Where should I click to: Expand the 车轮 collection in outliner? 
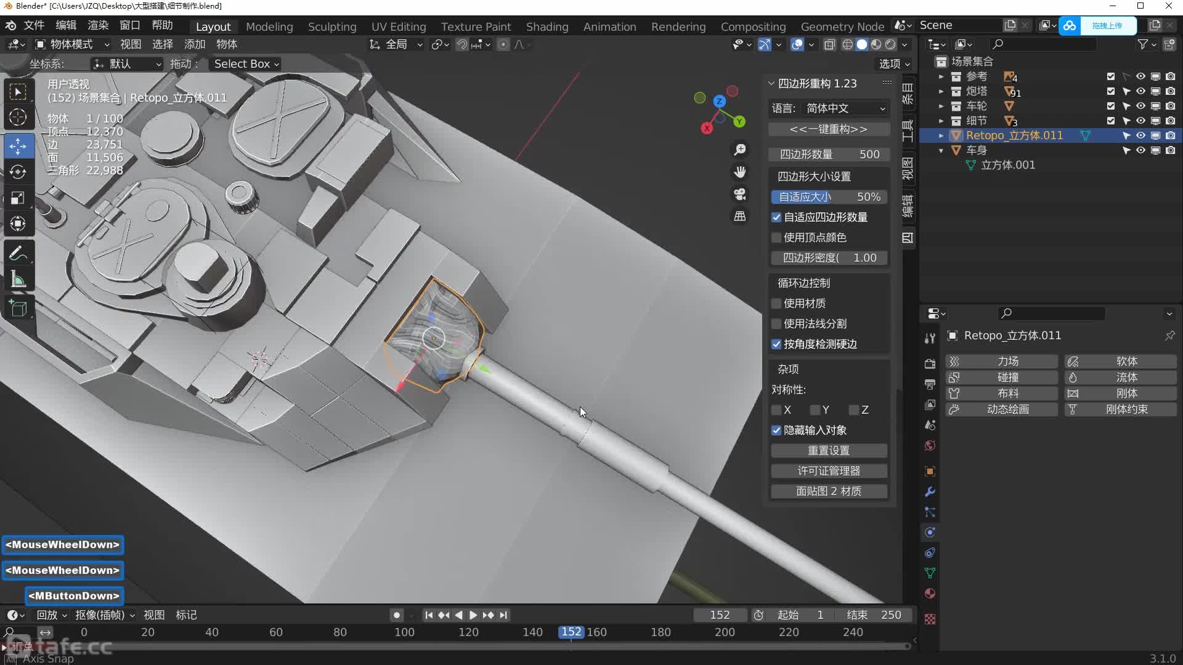pyautogui.click(x=941, y=106)
